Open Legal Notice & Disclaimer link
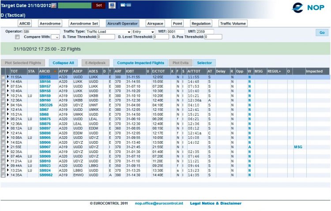Image resolution: width=331 pixels, height=211 pixels. click(x=216, y=204)
